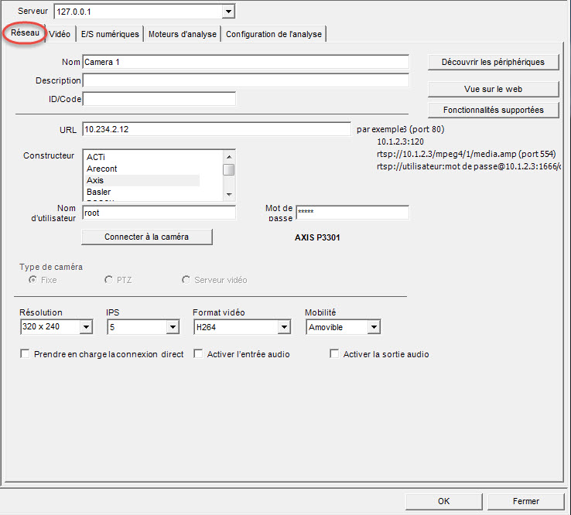Viewport: 571px width, 515px height.
Task: Open the Configuration de l'analyse tab
Action: click(x=274, y=34)
